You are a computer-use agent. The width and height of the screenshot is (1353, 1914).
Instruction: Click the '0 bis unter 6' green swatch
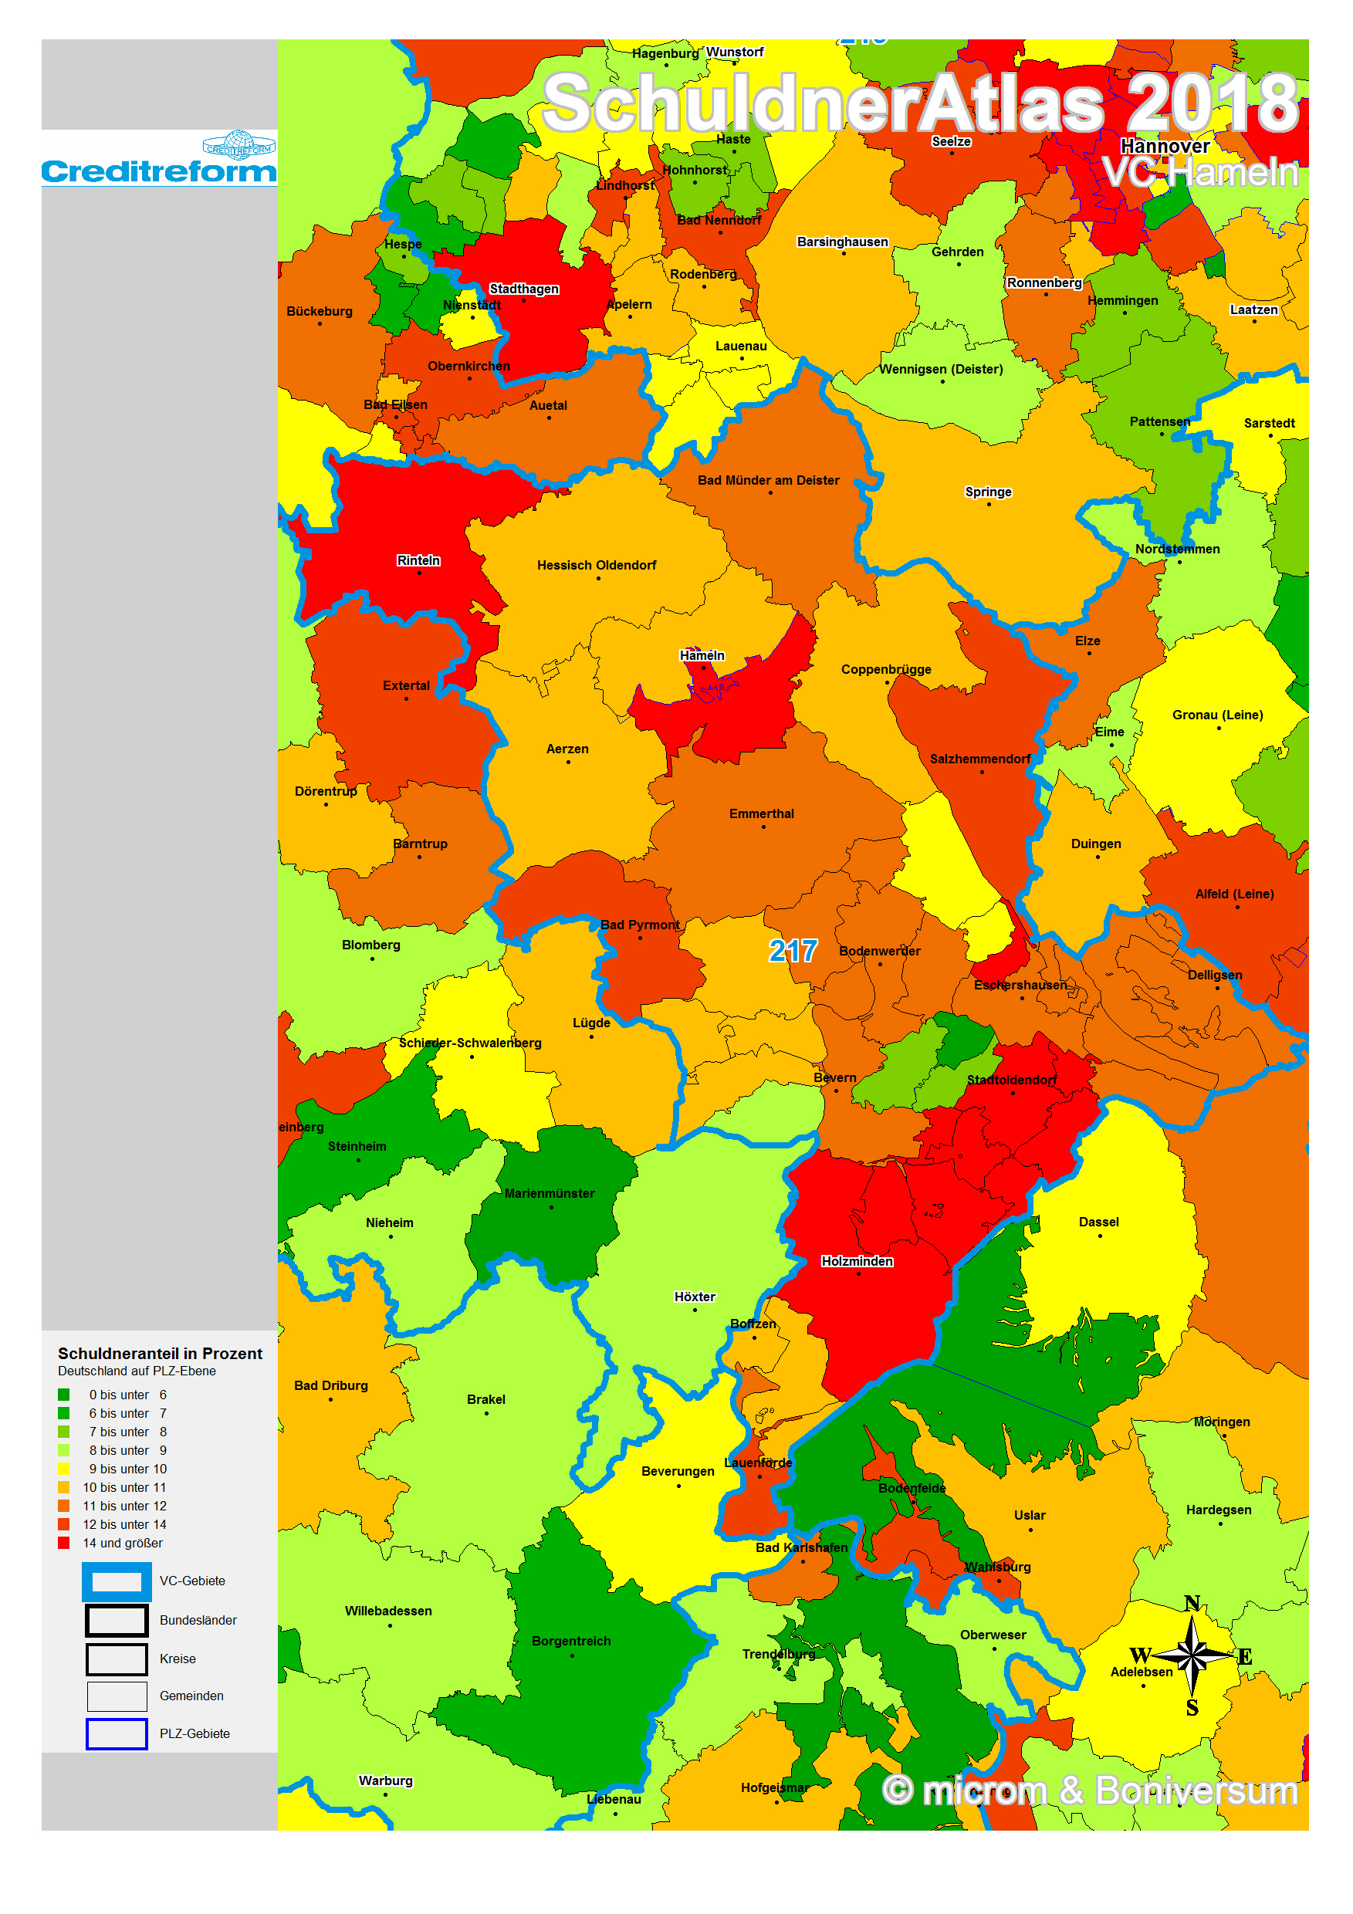[63, 1395]
